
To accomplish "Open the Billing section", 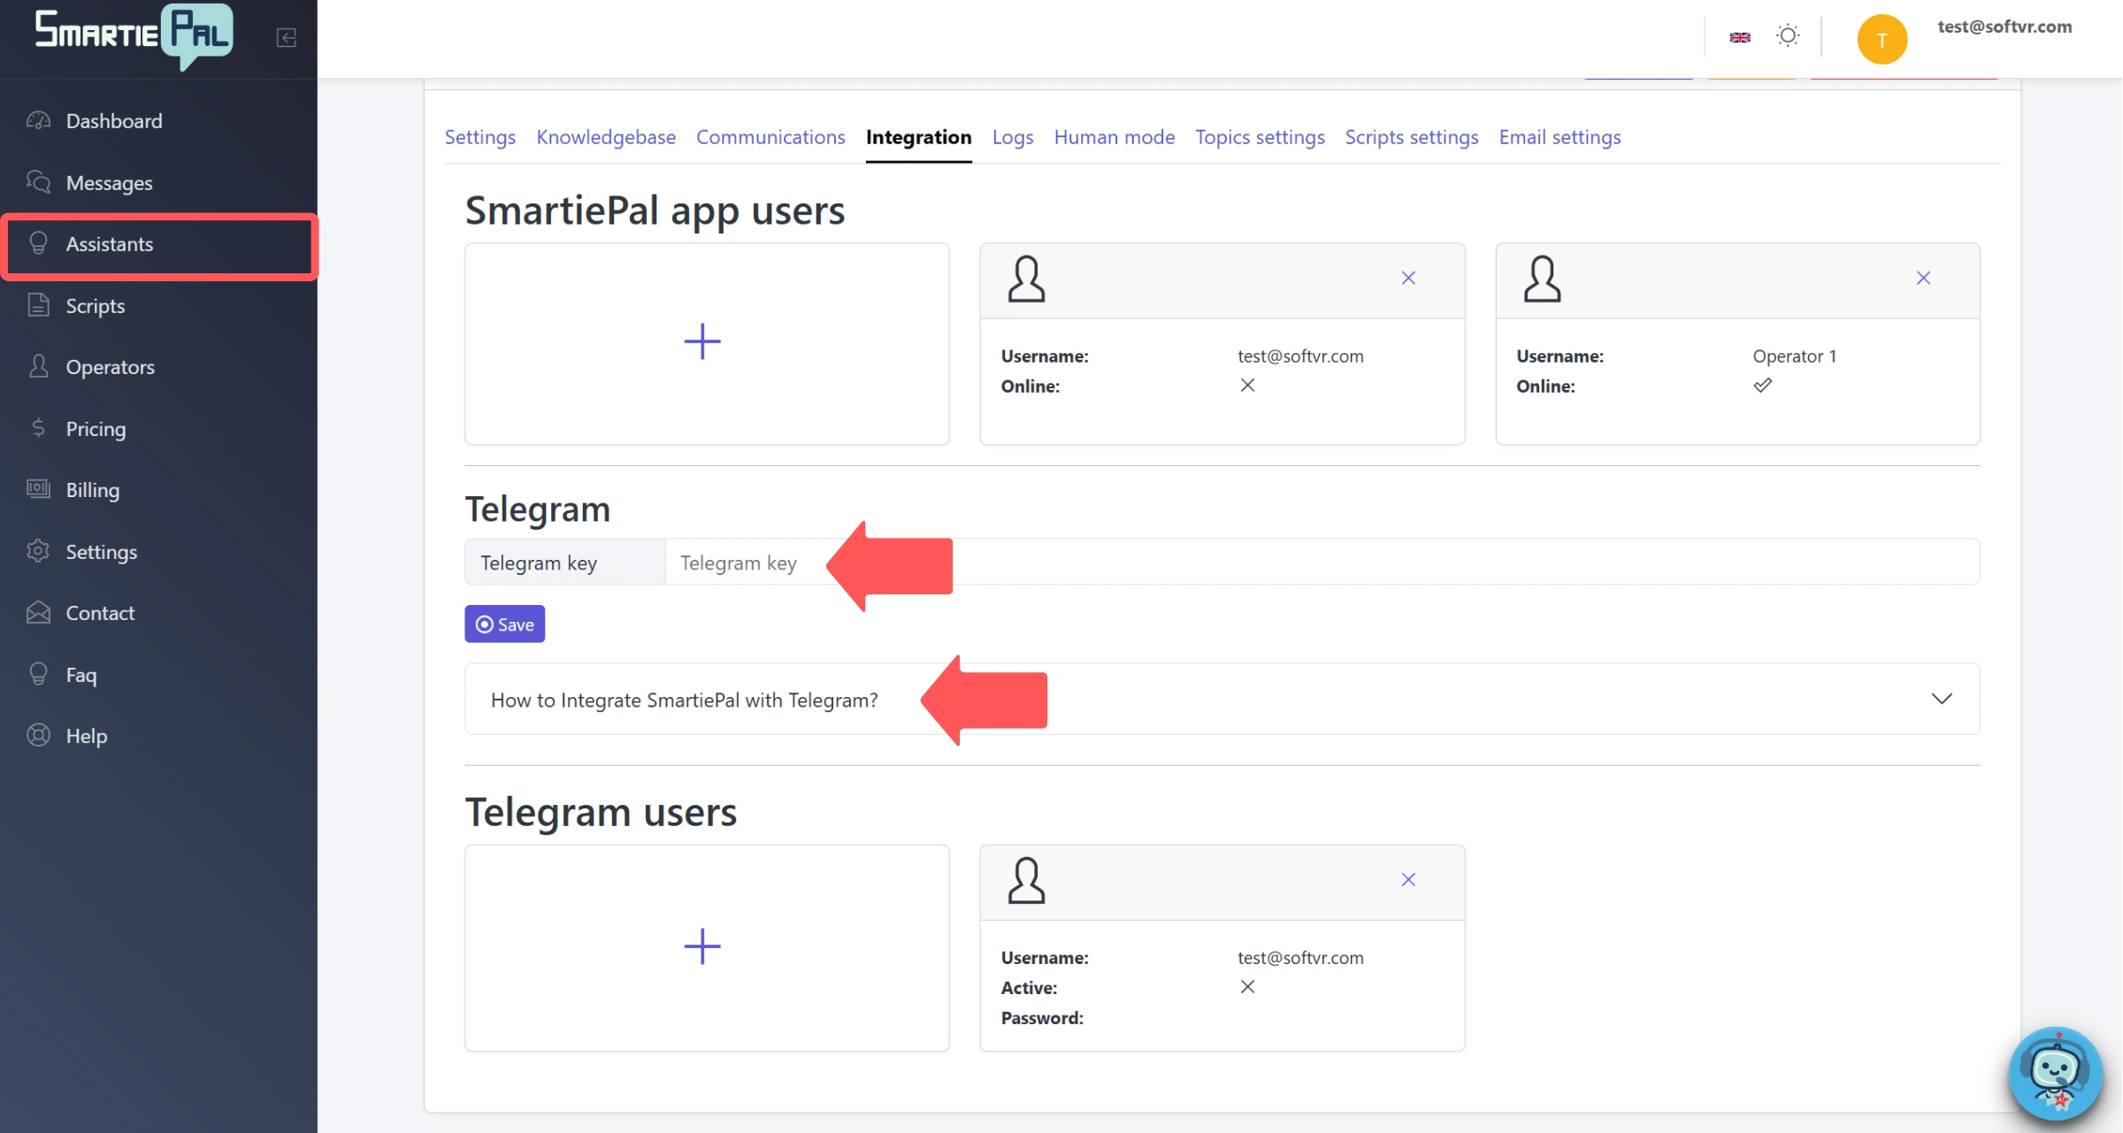I will pos(91,489).
